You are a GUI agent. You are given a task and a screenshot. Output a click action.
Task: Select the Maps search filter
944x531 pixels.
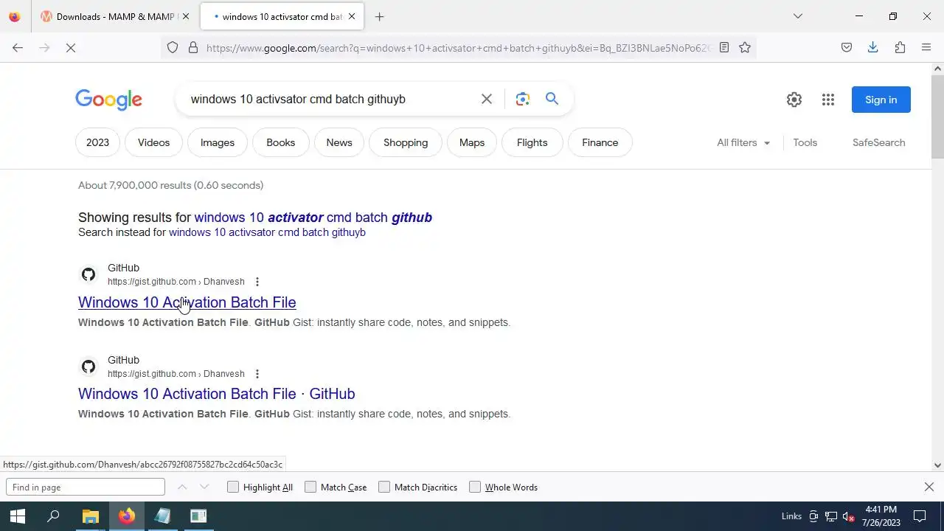coord(472,142)
